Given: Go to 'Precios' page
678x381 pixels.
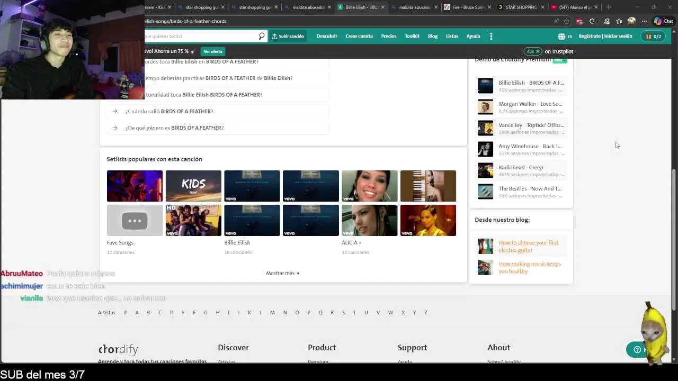Looking at the screenshot, I should coord(389,37).
